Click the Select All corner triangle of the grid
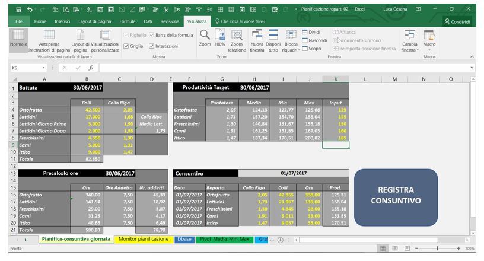The image size is (484, 261). [x=14, y=79]
